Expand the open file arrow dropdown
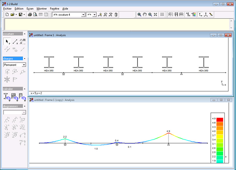Screen dimensions: 236x170 pyautogui.click(x=16, y=15)
